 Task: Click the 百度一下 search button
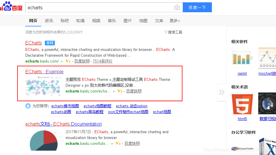197,7
